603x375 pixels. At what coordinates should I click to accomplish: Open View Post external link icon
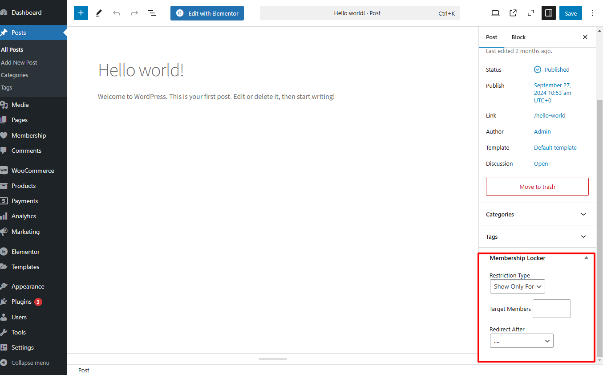pyautogui.click(x=513, y=13)
